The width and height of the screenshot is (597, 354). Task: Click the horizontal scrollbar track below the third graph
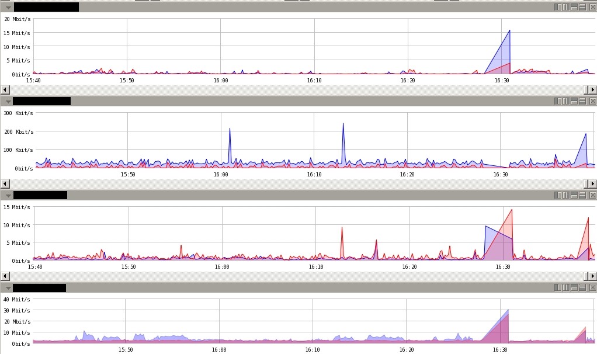click(297, 276)
